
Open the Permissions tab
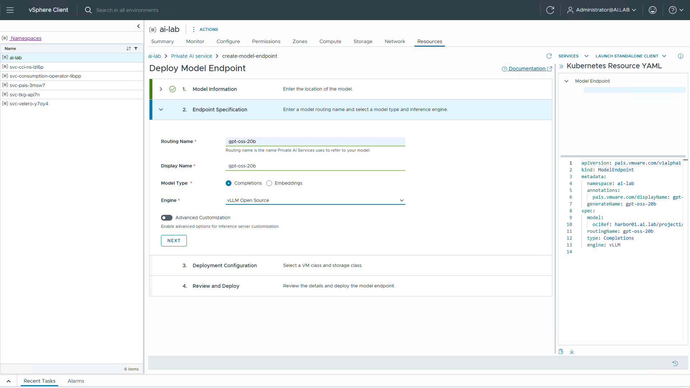(x=266, y=42)
